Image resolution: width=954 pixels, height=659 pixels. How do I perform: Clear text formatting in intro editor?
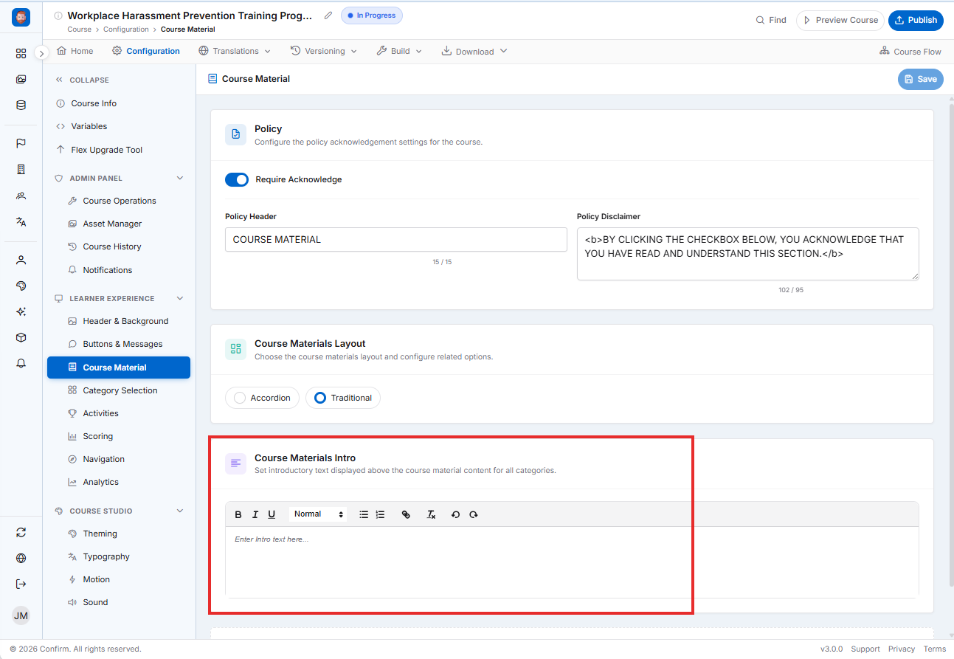(432, 514)
